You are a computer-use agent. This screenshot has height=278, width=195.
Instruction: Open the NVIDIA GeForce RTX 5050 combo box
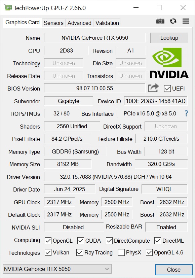(x=57, y=269)
